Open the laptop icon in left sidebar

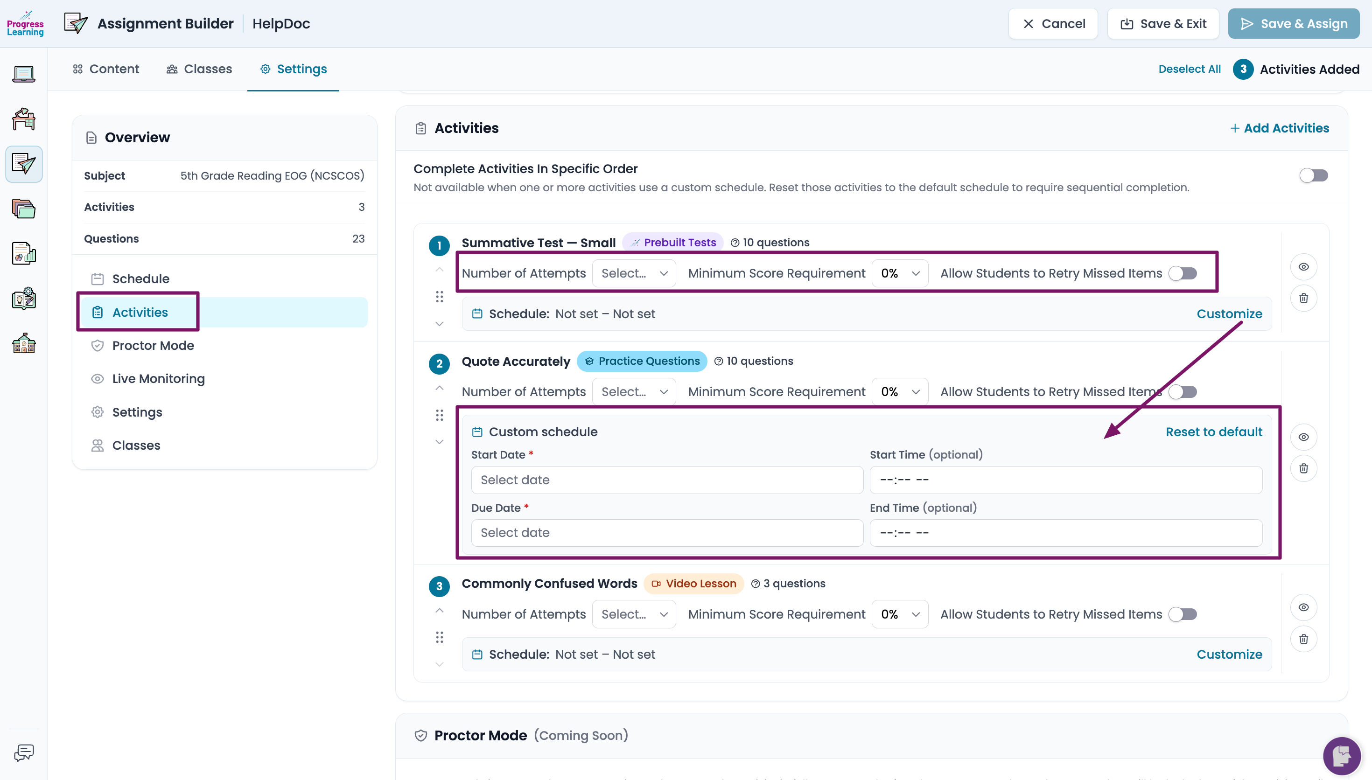pyautogui.click(x=24, y=74)
